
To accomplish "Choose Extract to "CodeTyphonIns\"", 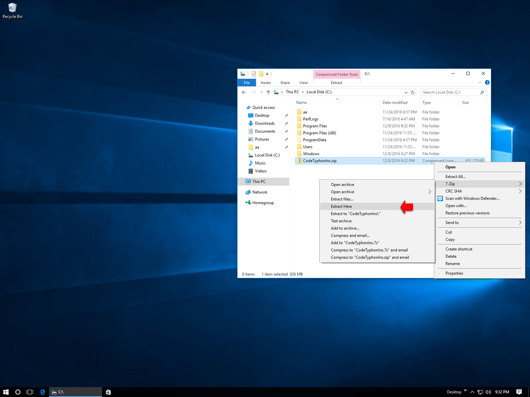I will point(377,214).
